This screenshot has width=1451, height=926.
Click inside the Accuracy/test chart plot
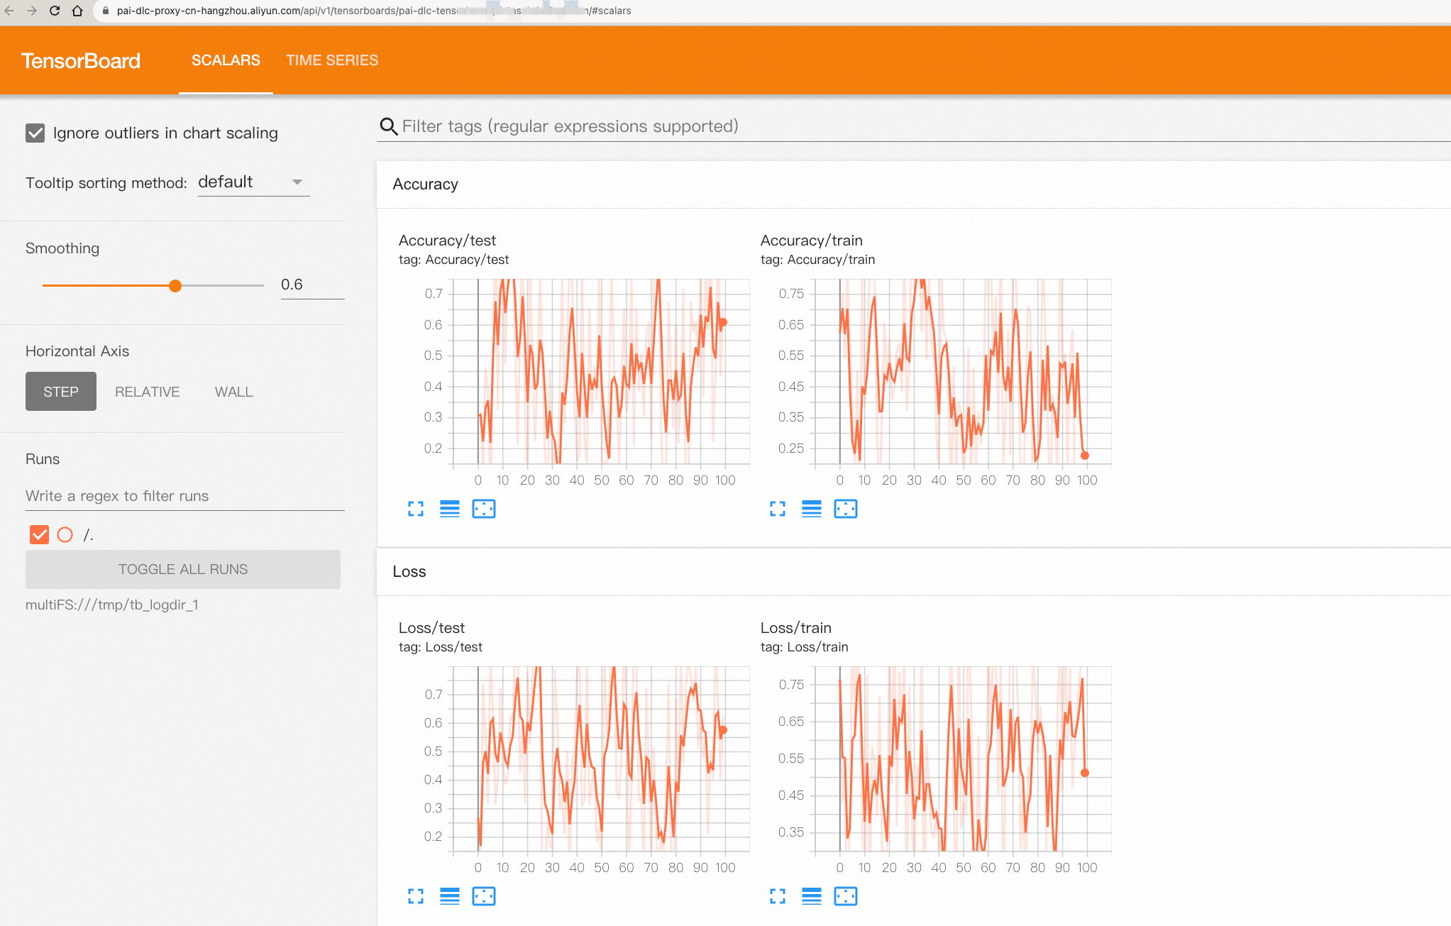(602, 371)
